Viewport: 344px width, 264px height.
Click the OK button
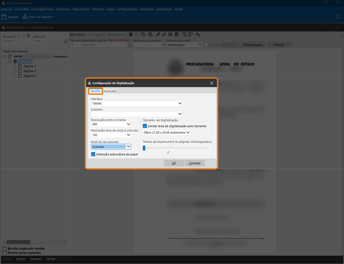(174, 163)
